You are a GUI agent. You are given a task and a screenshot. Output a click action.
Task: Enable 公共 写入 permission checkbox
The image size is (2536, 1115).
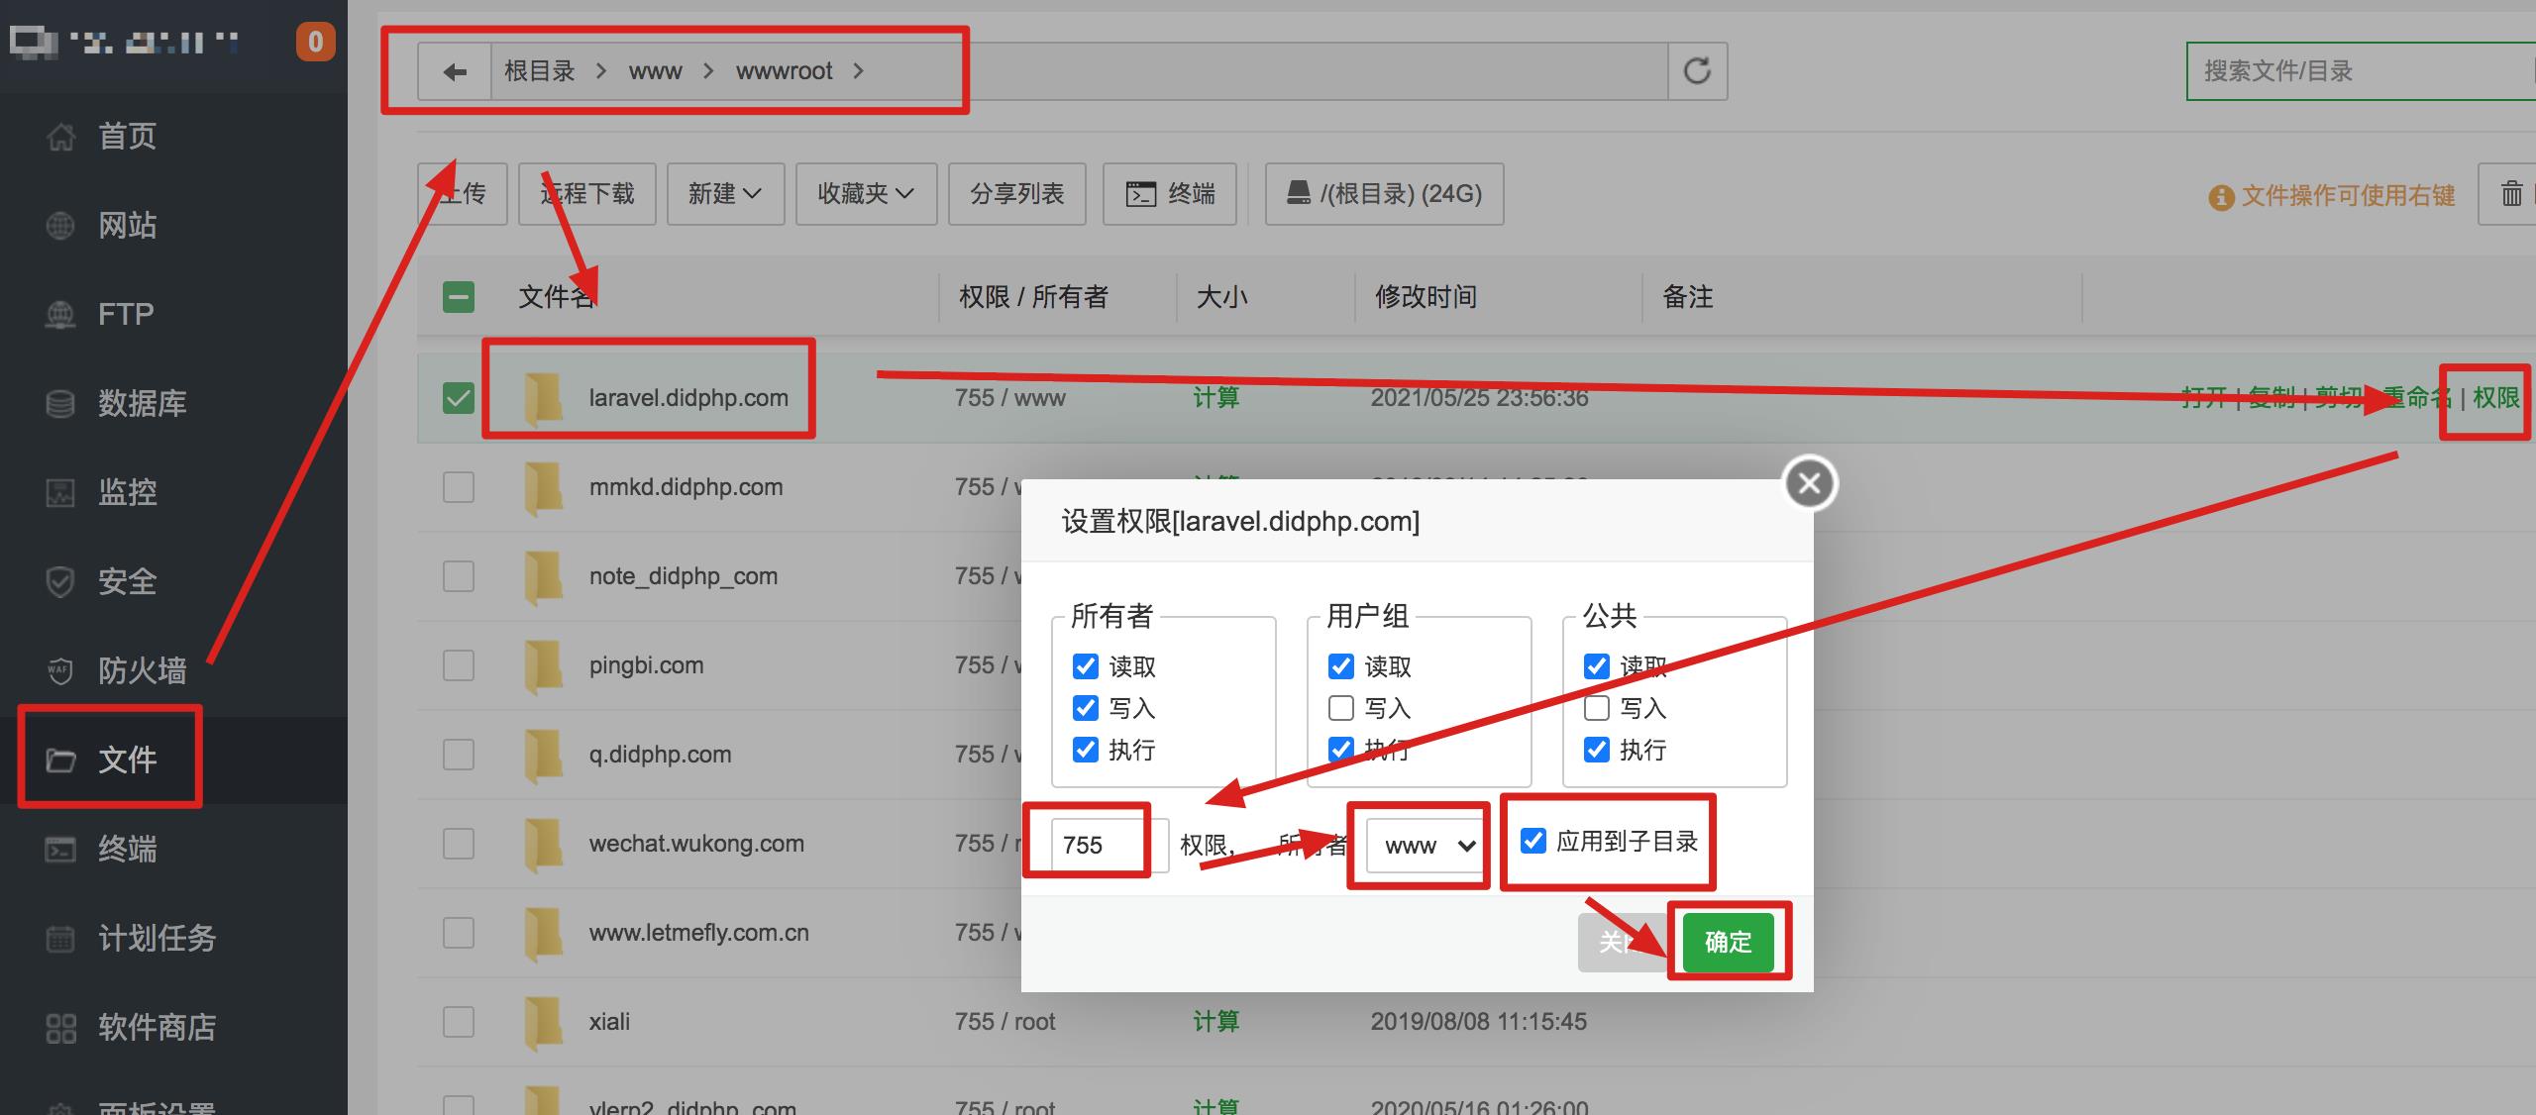tap(1597, 708)
